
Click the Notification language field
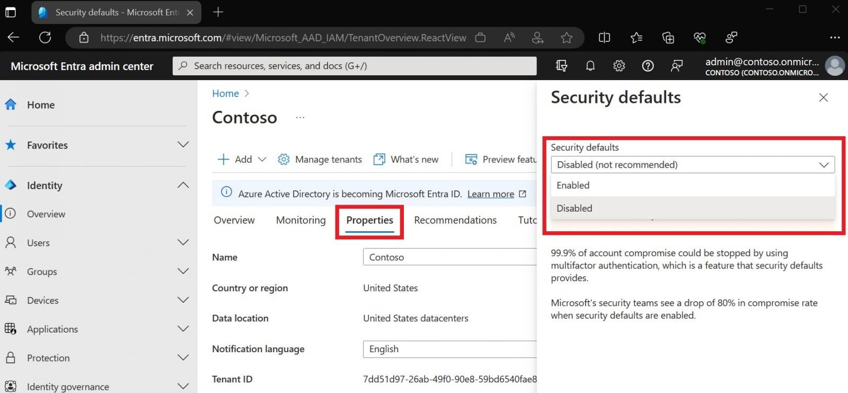click(x=449, y=349)
